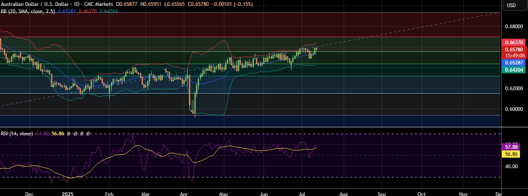Click the 56.86 value in RSI legend
The image size is (528, 196).
58,133
